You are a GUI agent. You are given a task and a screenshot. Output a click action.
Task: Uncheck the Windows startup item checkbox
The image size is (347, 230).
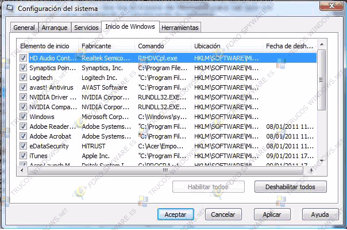pyautogui.click(x=23, y=117)
